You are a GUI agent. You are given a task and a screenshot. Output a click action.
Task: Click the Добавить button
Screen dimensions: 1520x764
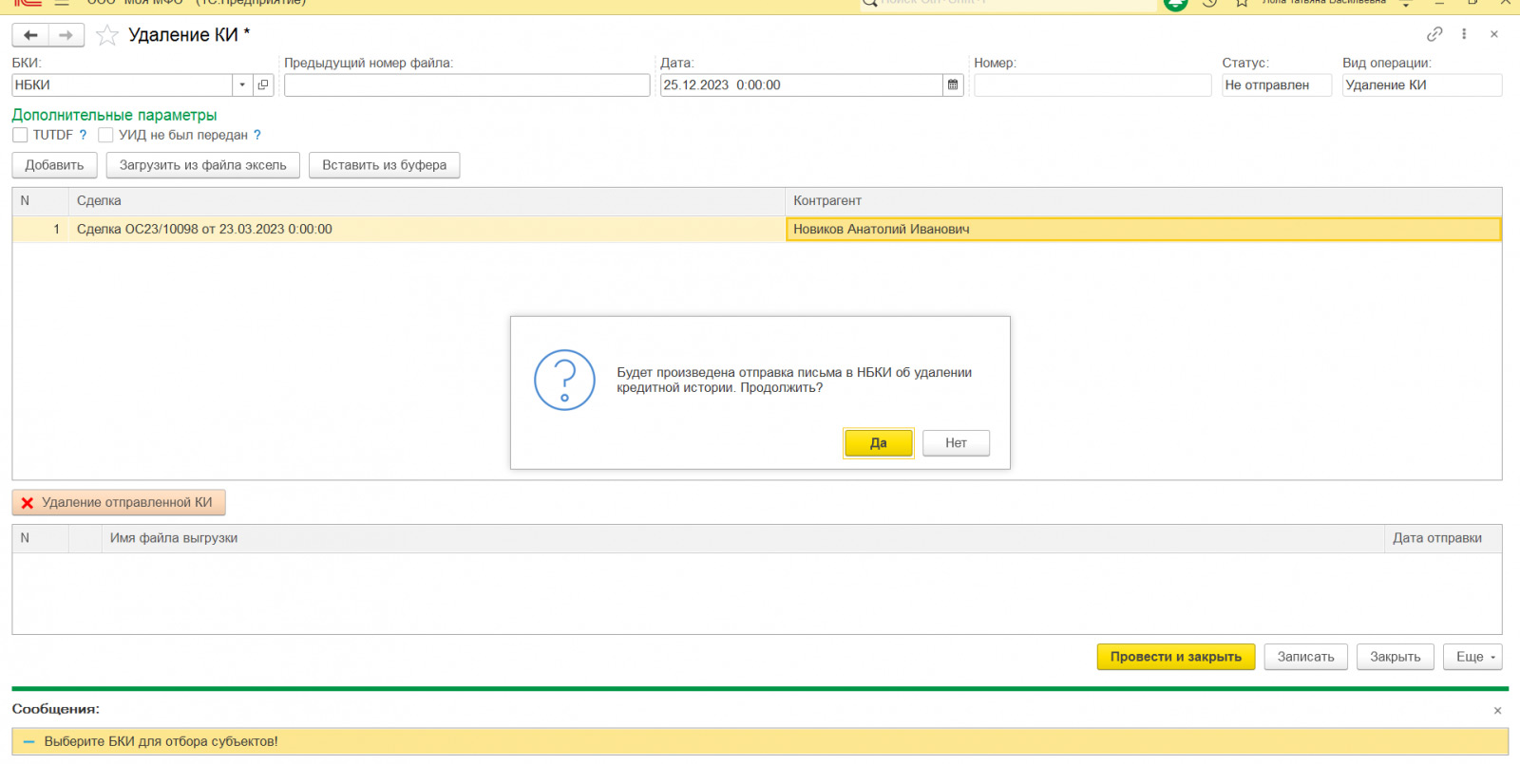pos(54,165)
